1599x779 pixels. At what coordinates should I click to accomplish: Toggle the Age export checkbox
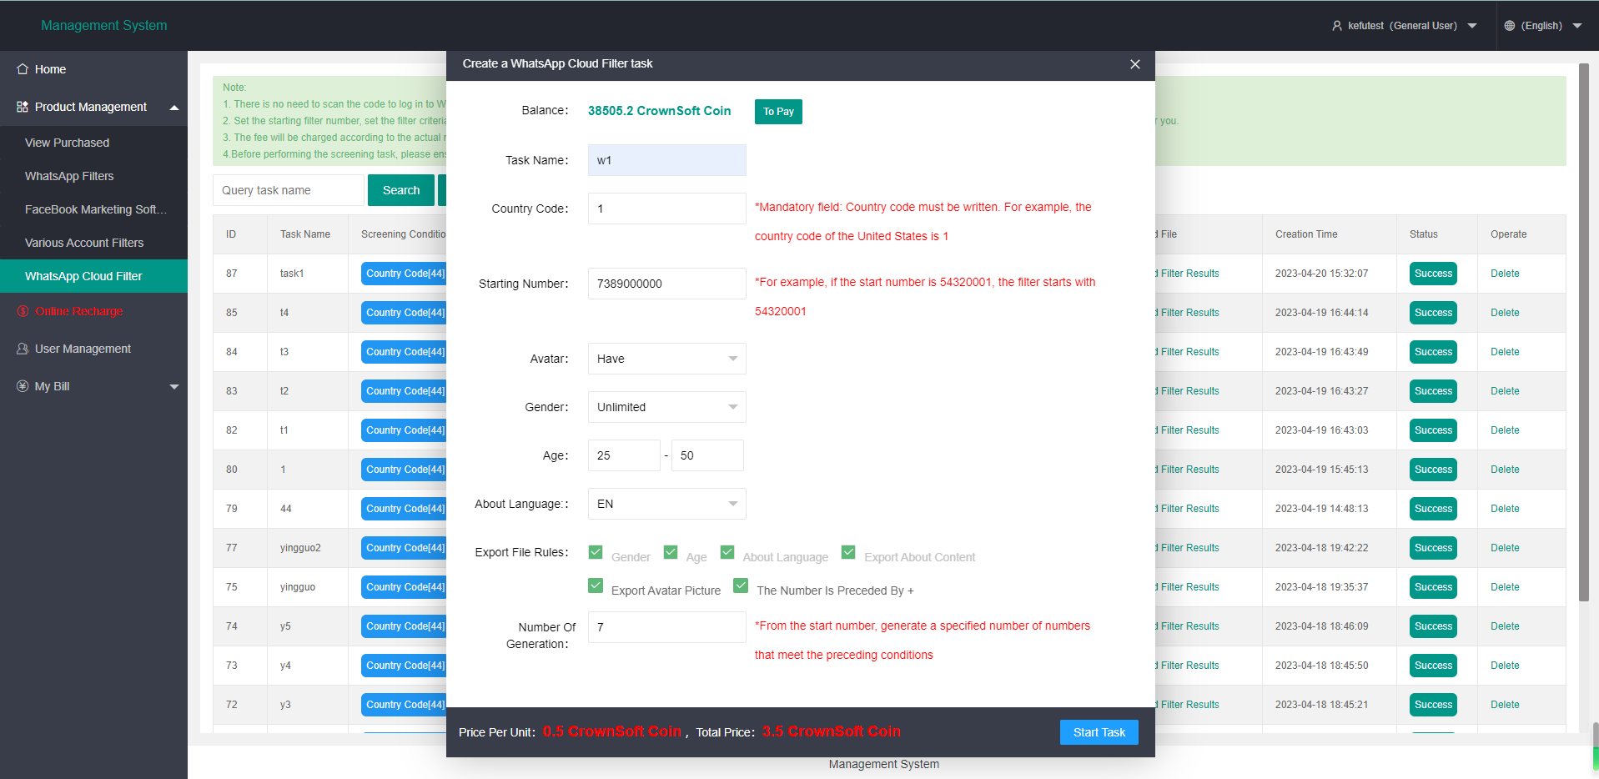pyautogui.click(x=671, y=552)
